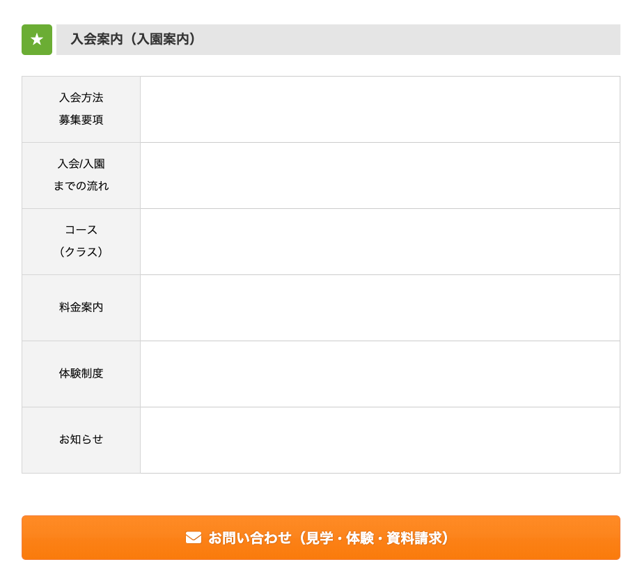Viewport: 642px width, 585px height.
Task: Select the 入会方法 募集要項 row label
Action: [81, 109]
